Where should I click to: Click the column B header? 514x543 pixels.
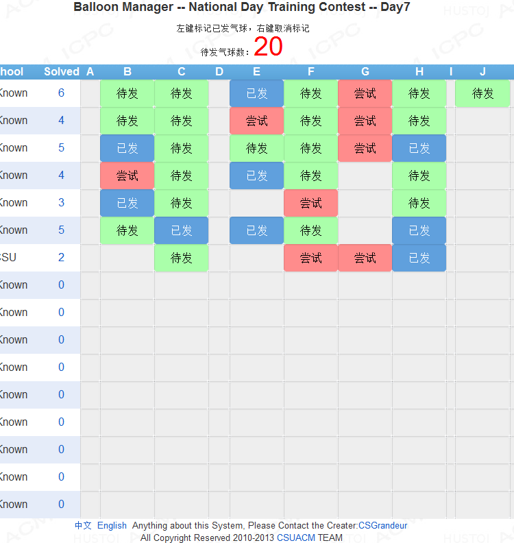tap(127, 72)
